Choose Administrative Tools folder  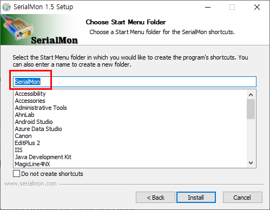41,108
